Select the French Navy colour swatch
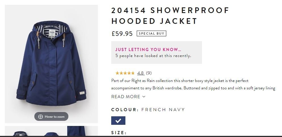This screenshot has width=282, height=137. coord(118,121)
